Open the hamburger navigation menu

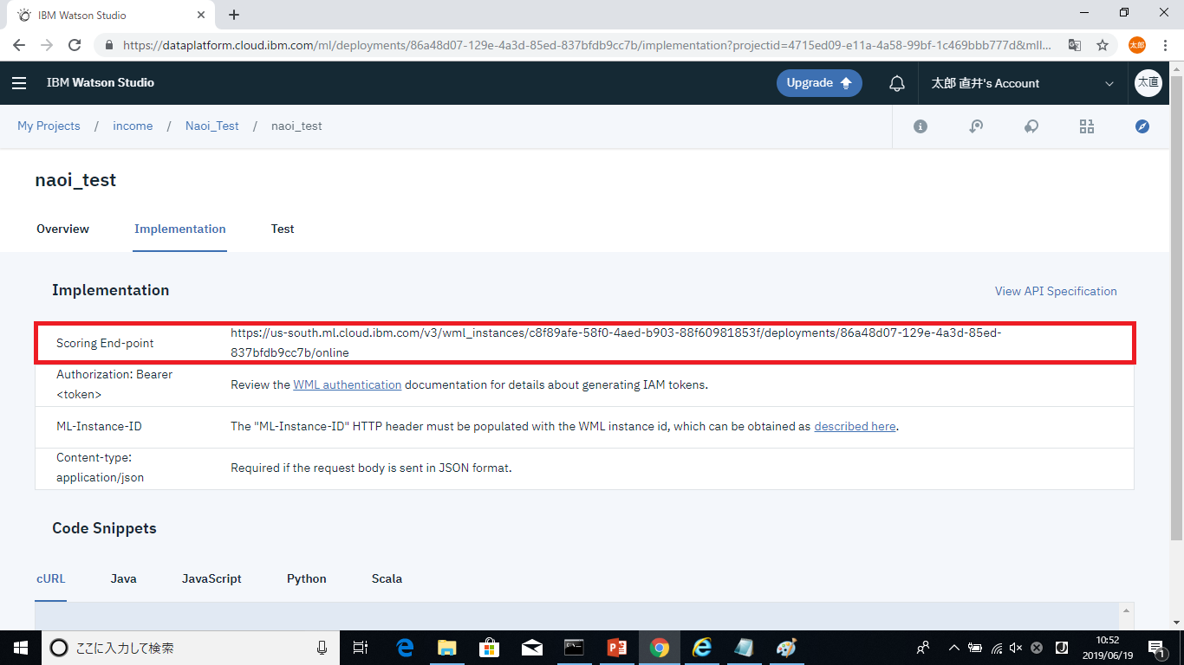point(19,83)
